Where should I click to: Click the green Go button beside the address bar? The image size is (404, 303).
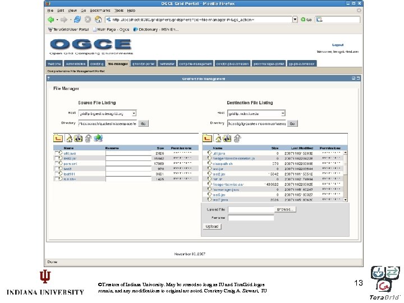click(306, 20)
